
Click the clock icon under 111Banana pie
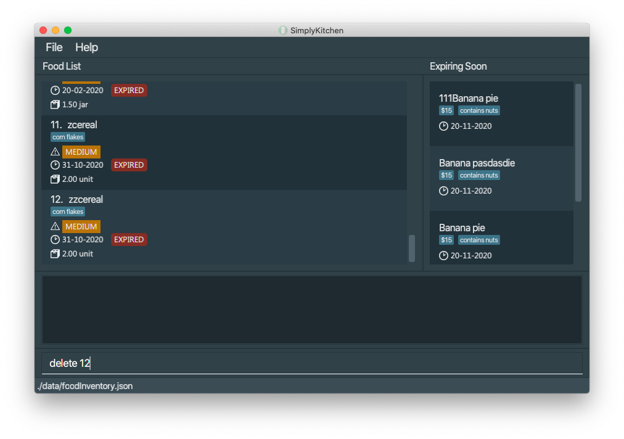point(443,126)
